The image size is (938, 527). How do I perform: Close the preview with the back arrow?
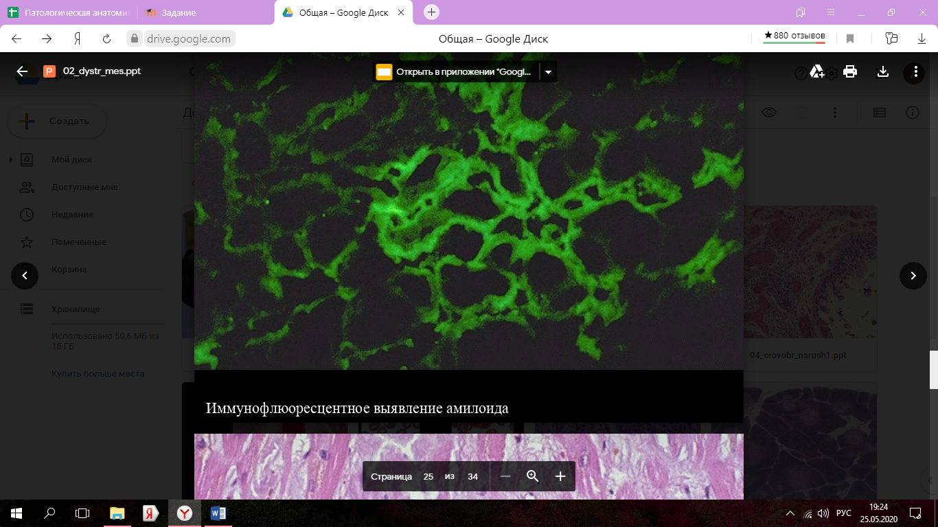[x=22, y=71]
